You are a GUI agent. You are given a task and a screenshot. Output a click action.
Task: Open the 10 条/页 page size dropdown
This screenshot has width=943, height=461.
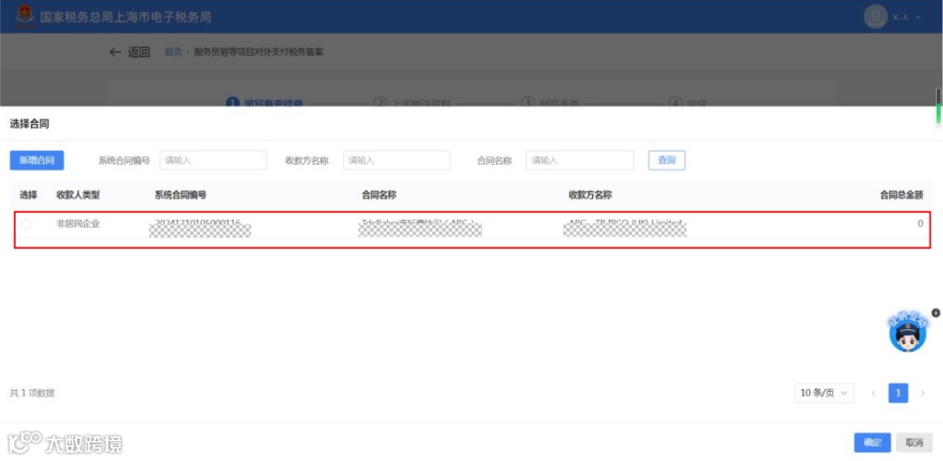pos(824,393)
